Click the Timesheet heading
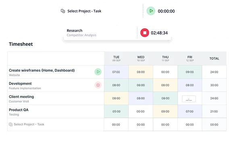The image size is (235, 146). [x=21, y=44]
